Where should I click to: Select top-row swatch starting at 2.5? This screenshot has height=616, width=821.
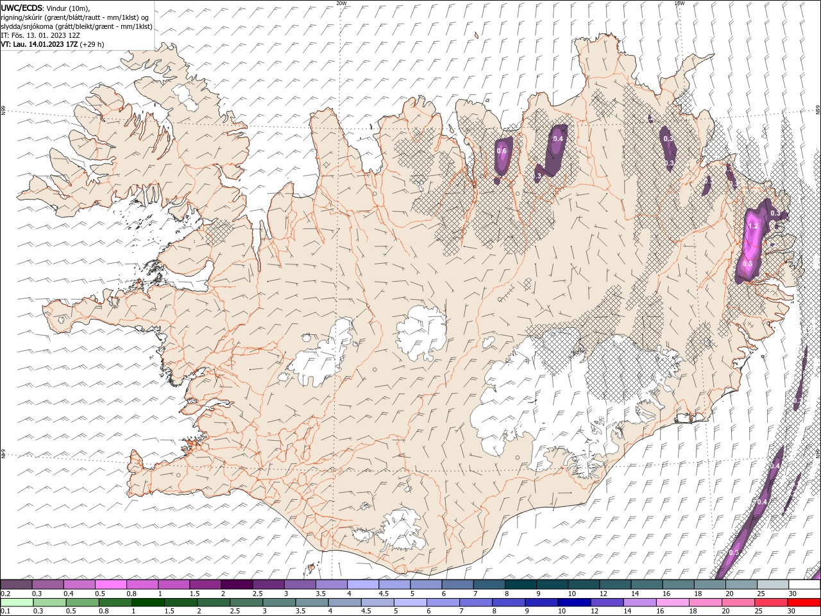point(268,585)
